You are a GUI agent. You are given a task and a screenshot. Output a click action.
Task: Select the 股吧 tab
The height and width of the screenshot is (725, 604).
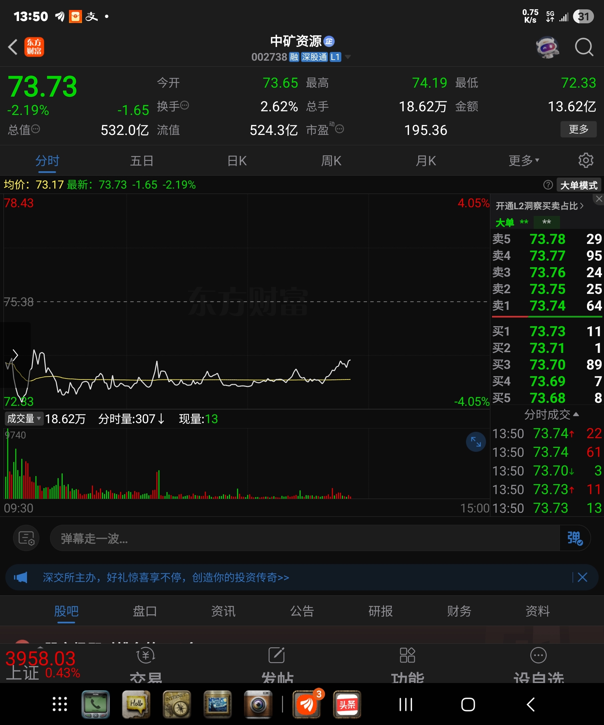(66, 611)
